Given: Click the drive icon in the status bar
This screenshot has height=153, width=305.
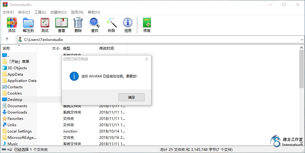Looking at the screenshot, I should [4, 149].
